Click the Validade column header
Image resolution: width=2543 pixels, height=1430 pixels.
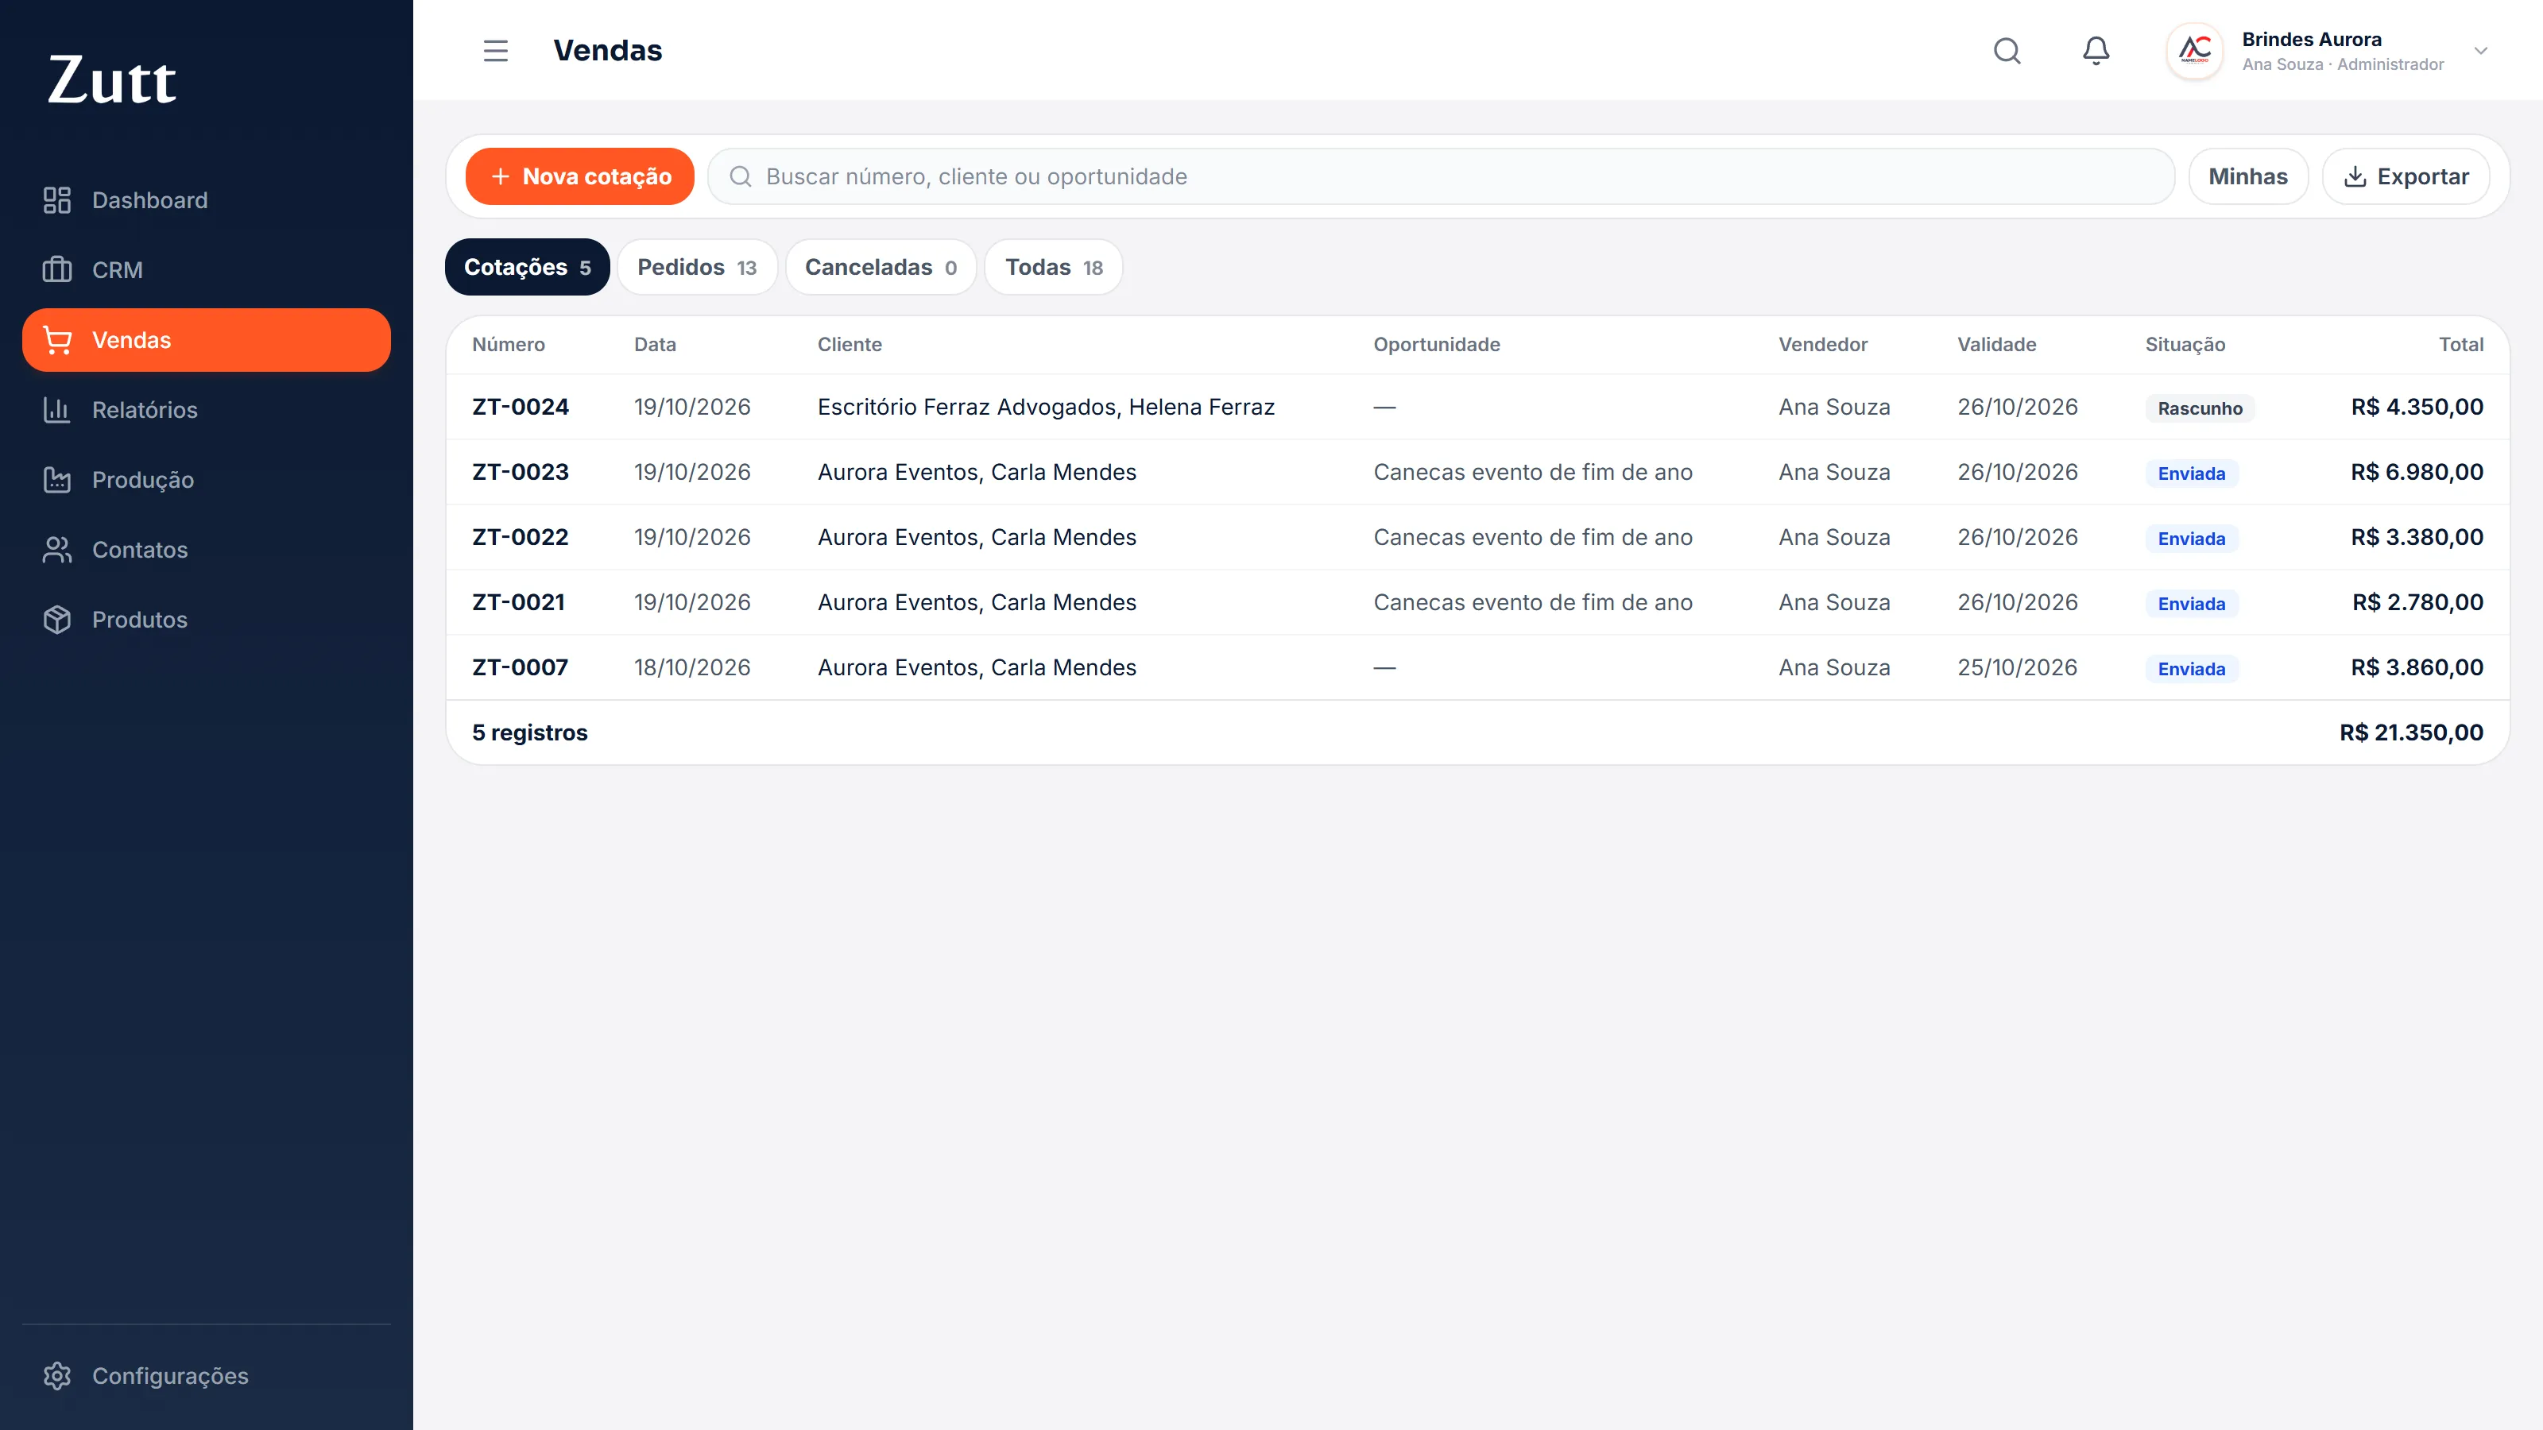1996,345
